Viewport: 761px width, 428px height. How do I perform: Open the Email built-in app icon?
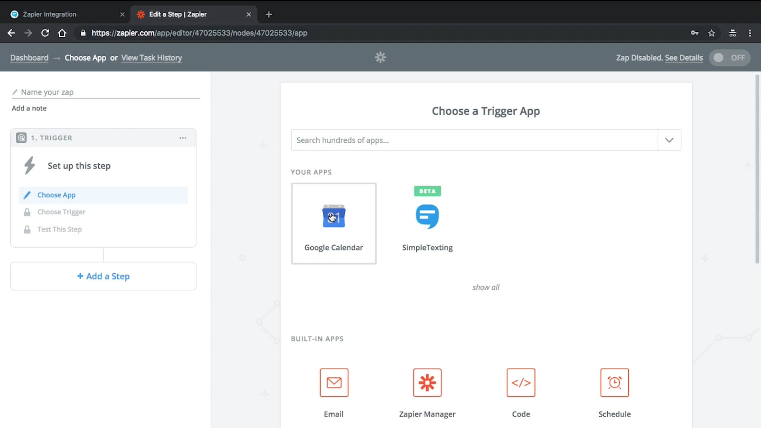point(334,382)
